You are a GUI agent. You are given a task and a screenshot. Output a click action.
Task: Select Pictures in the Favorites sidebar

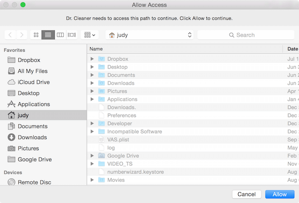[43, 148]
